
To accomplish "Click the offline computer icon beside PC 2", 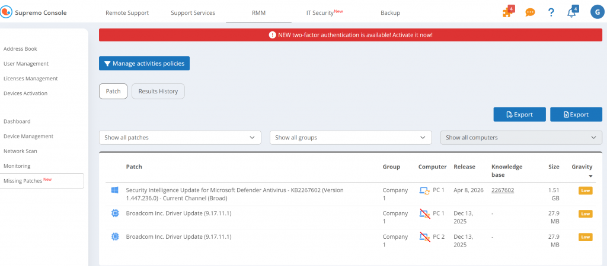I will (424, 236).
